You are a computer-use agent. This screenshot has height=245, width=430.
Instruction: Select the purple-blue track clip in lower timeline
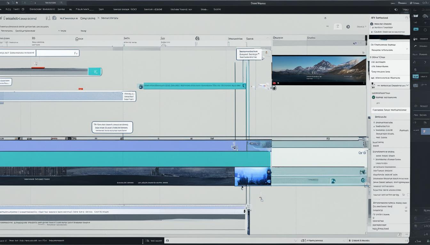point(123,146)
